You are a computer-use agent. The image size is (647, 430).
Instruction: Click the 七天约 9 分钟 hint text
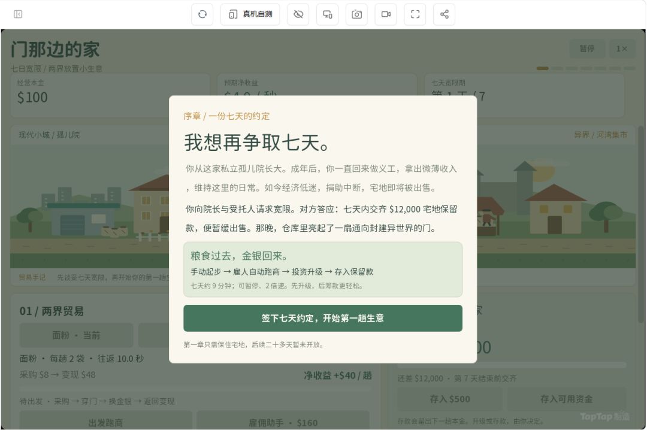(x=276, y=286)
